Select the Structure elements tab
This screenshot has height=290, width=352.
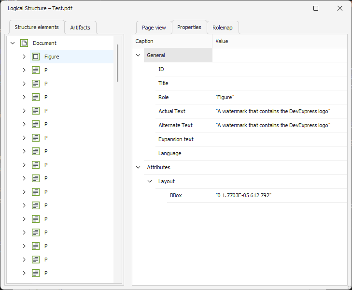[x=37, y=27]
